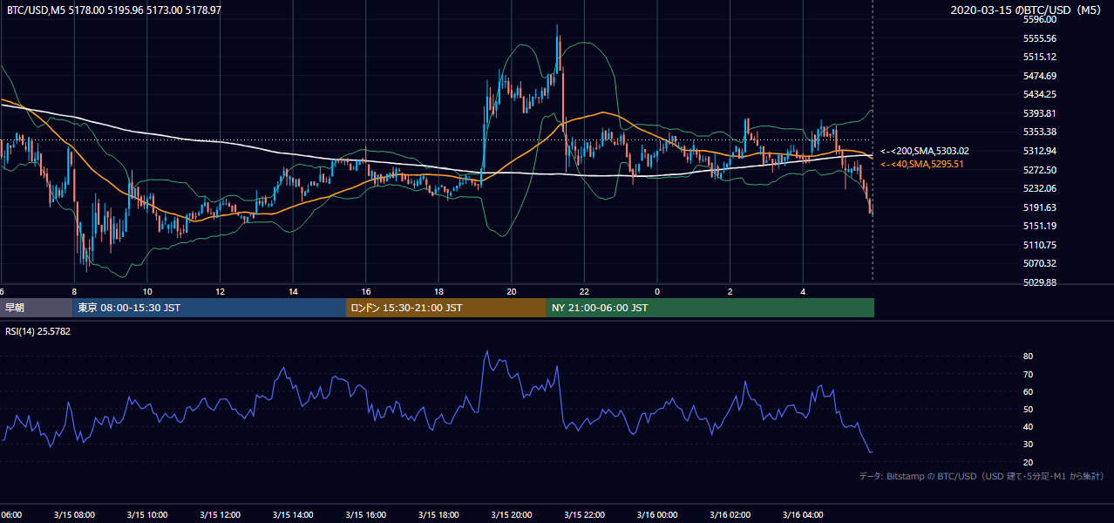
Task: Click the hour tick 14 under price chart
Action: (293, 291)
